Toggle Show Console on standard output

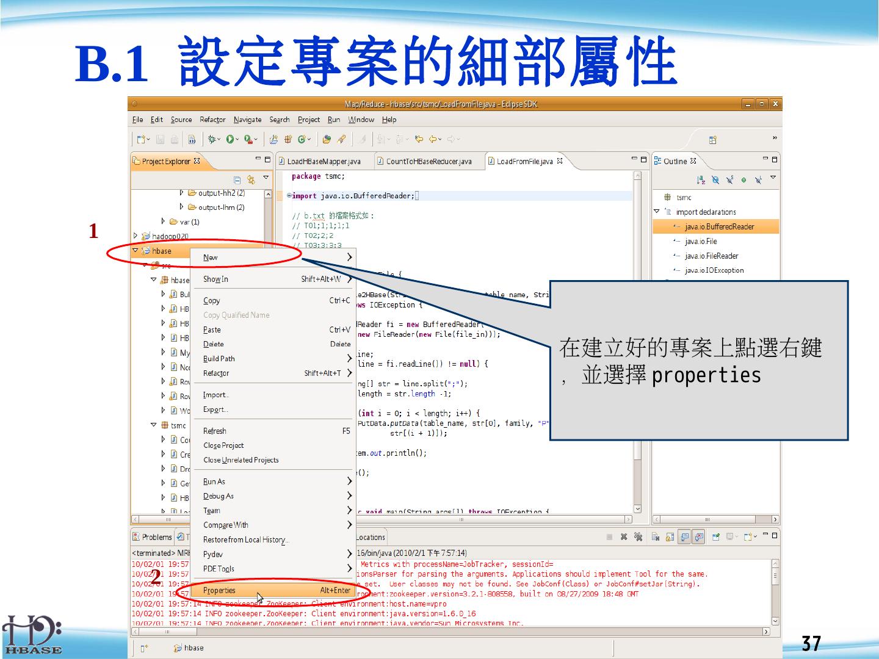pos(684,537)
